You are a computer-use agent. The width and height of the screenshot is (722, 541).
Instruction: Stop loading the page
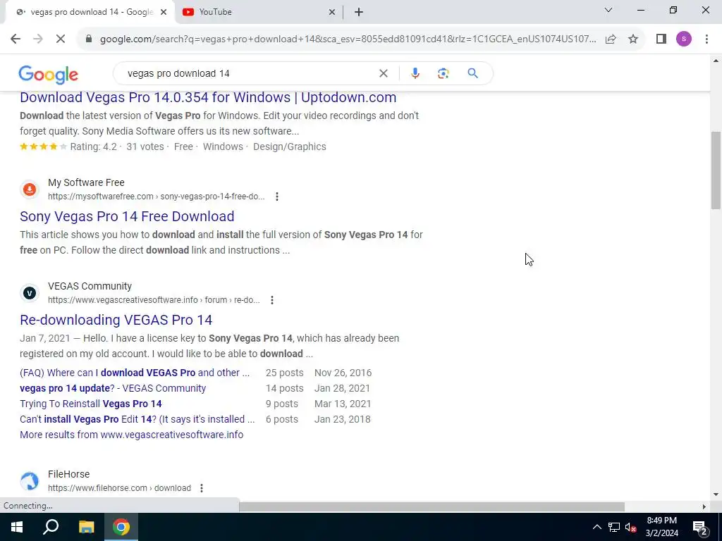(x=61, y=39)
